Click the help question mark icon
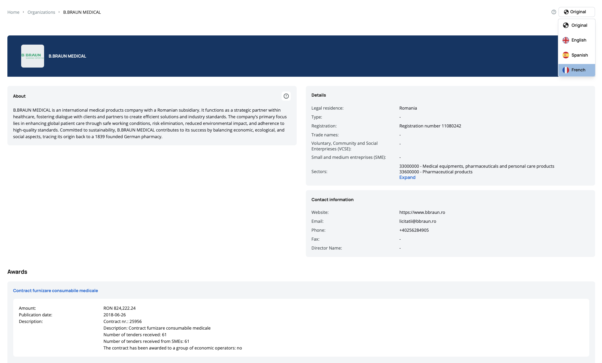This screenshot has width=602, height=363. pos(554,12)
